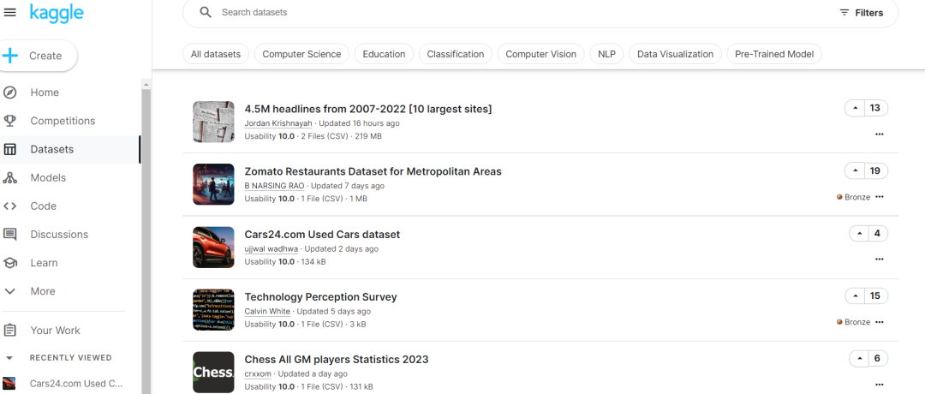The height and width of the screenshot is (394, 925).
Task: Click the sidebar scrollbar up arrow
Action: point(146,84)
